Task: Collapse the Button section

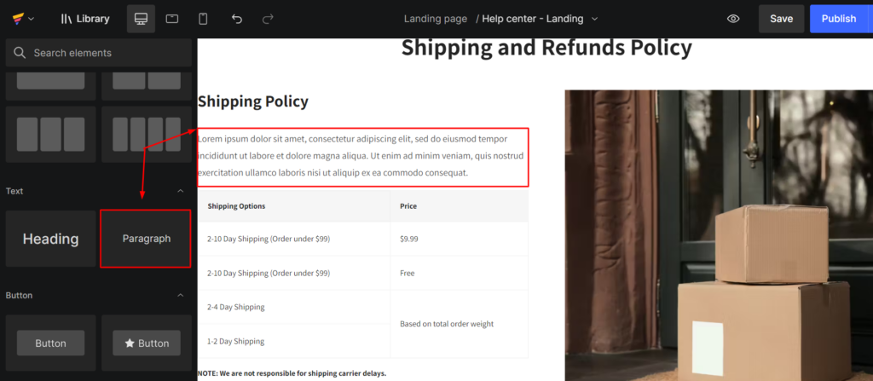Action: [x=180, y=295]
